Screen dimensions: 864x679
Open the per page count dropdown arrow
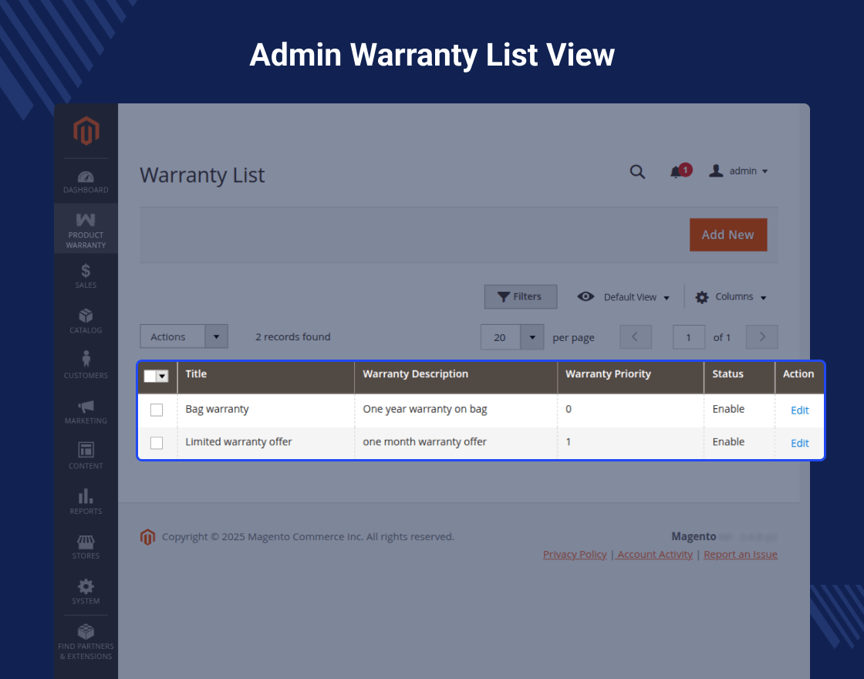[x=532, y=337]
